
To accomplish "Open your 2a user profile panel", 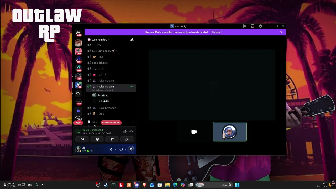I will (x=91, y=149).
